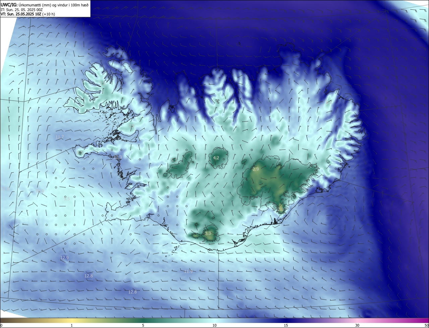Viewport: 429px width, 328px height.
Task: Click the colorbar tick label 50
Action: 426,325
